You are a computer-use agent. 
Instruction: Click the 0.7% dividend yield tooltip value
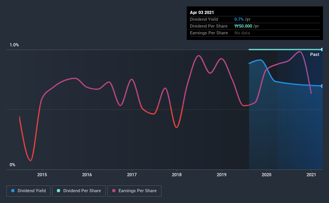coord(239,19)
